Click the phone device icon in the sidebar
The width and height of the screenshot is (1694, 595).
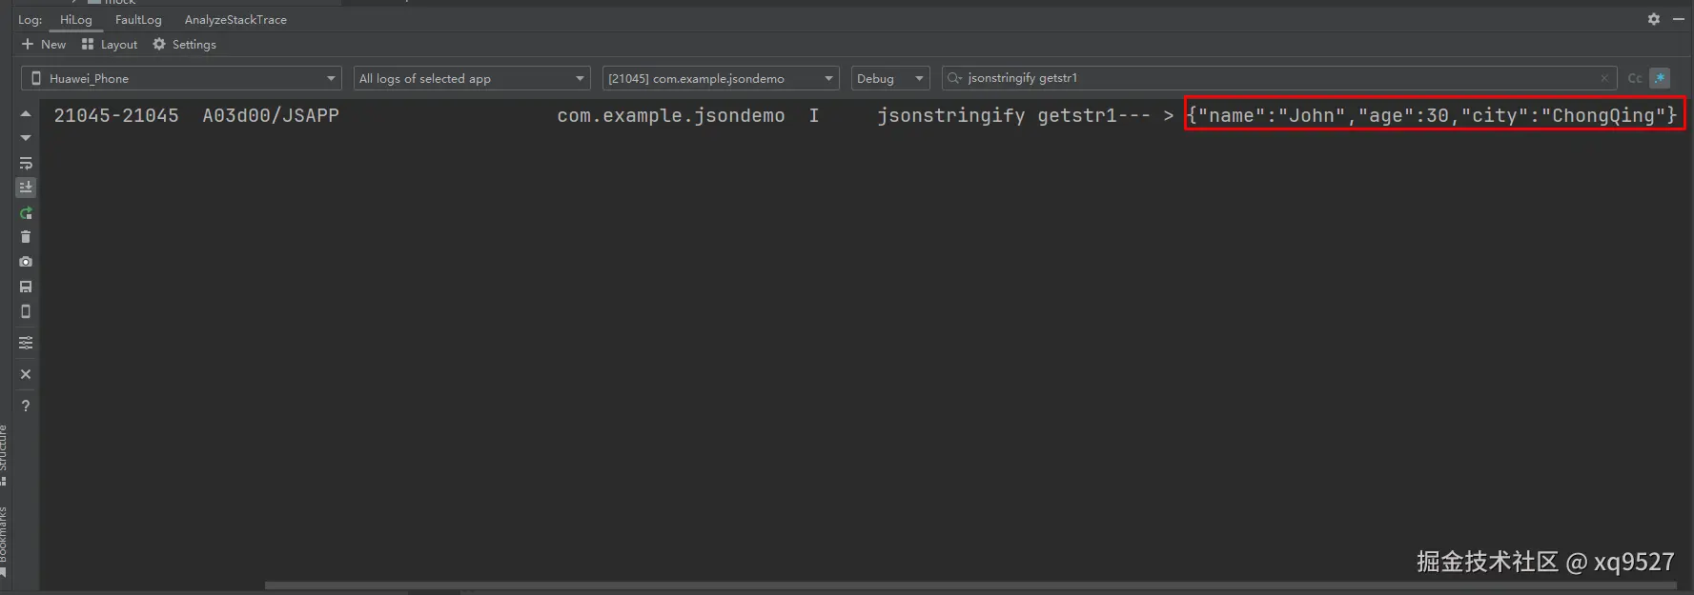(x=26, y=311)
